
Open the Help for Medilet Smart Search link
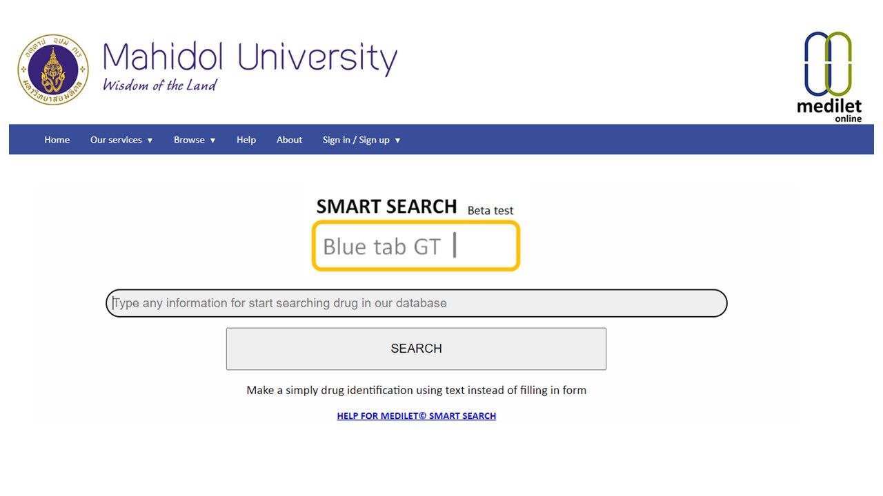(416, 416)
